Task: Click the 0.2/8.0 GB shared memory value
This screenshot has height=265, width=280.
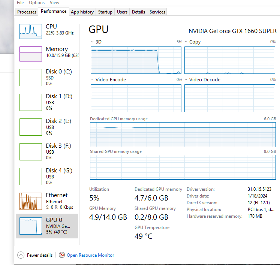Action: (151, 217)
